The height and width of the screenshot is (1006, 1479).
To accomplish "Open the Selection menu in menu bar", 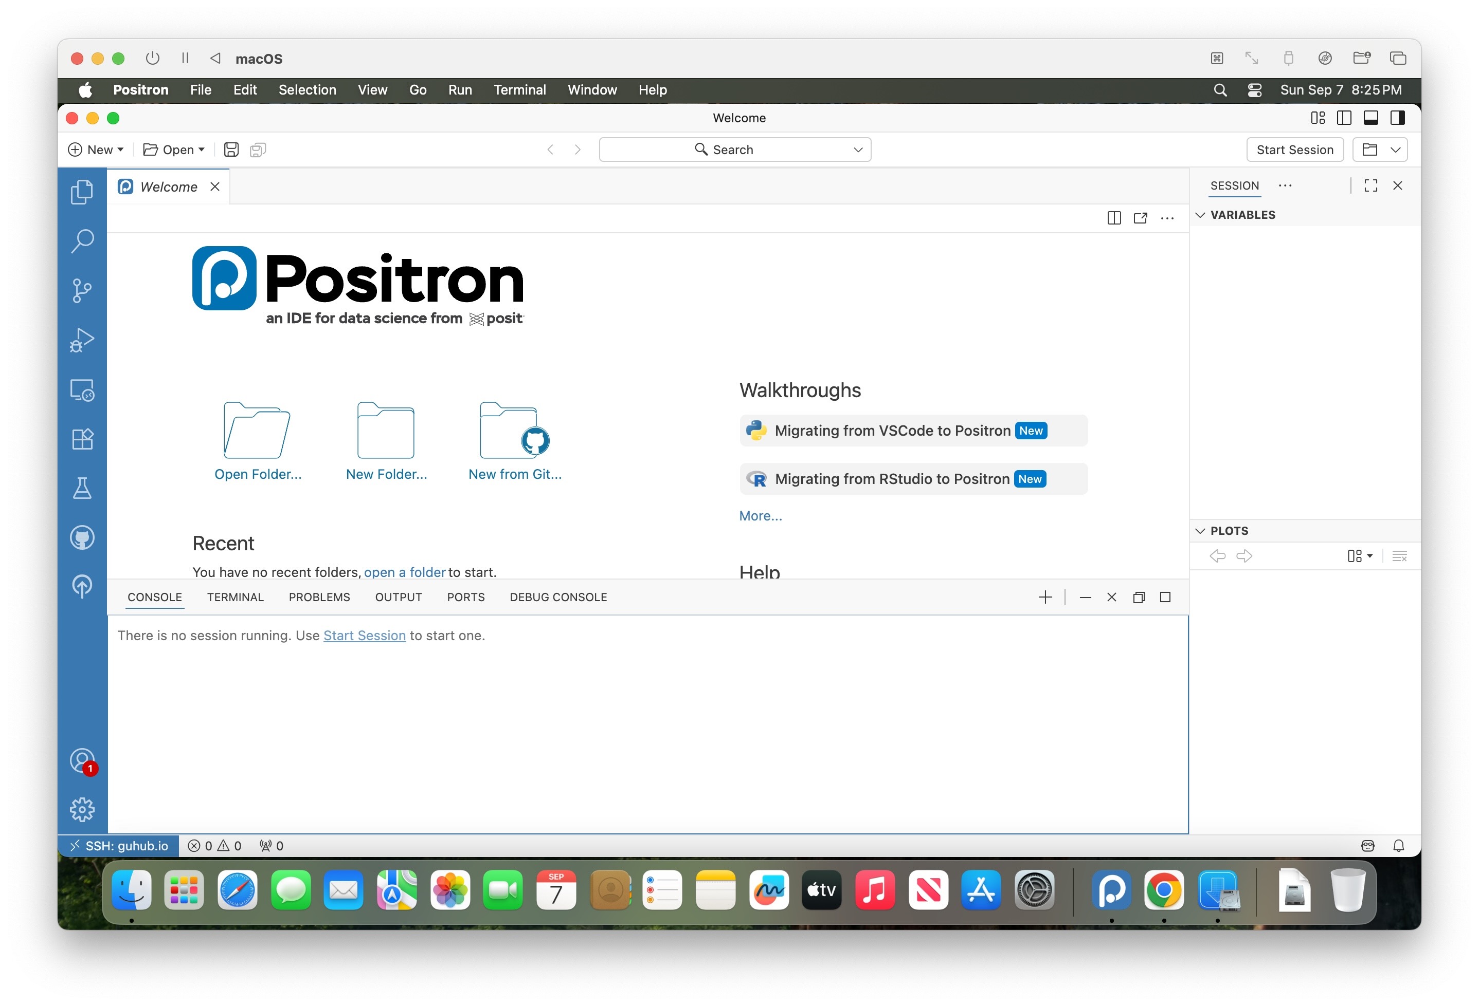I will tap(308, 90).
